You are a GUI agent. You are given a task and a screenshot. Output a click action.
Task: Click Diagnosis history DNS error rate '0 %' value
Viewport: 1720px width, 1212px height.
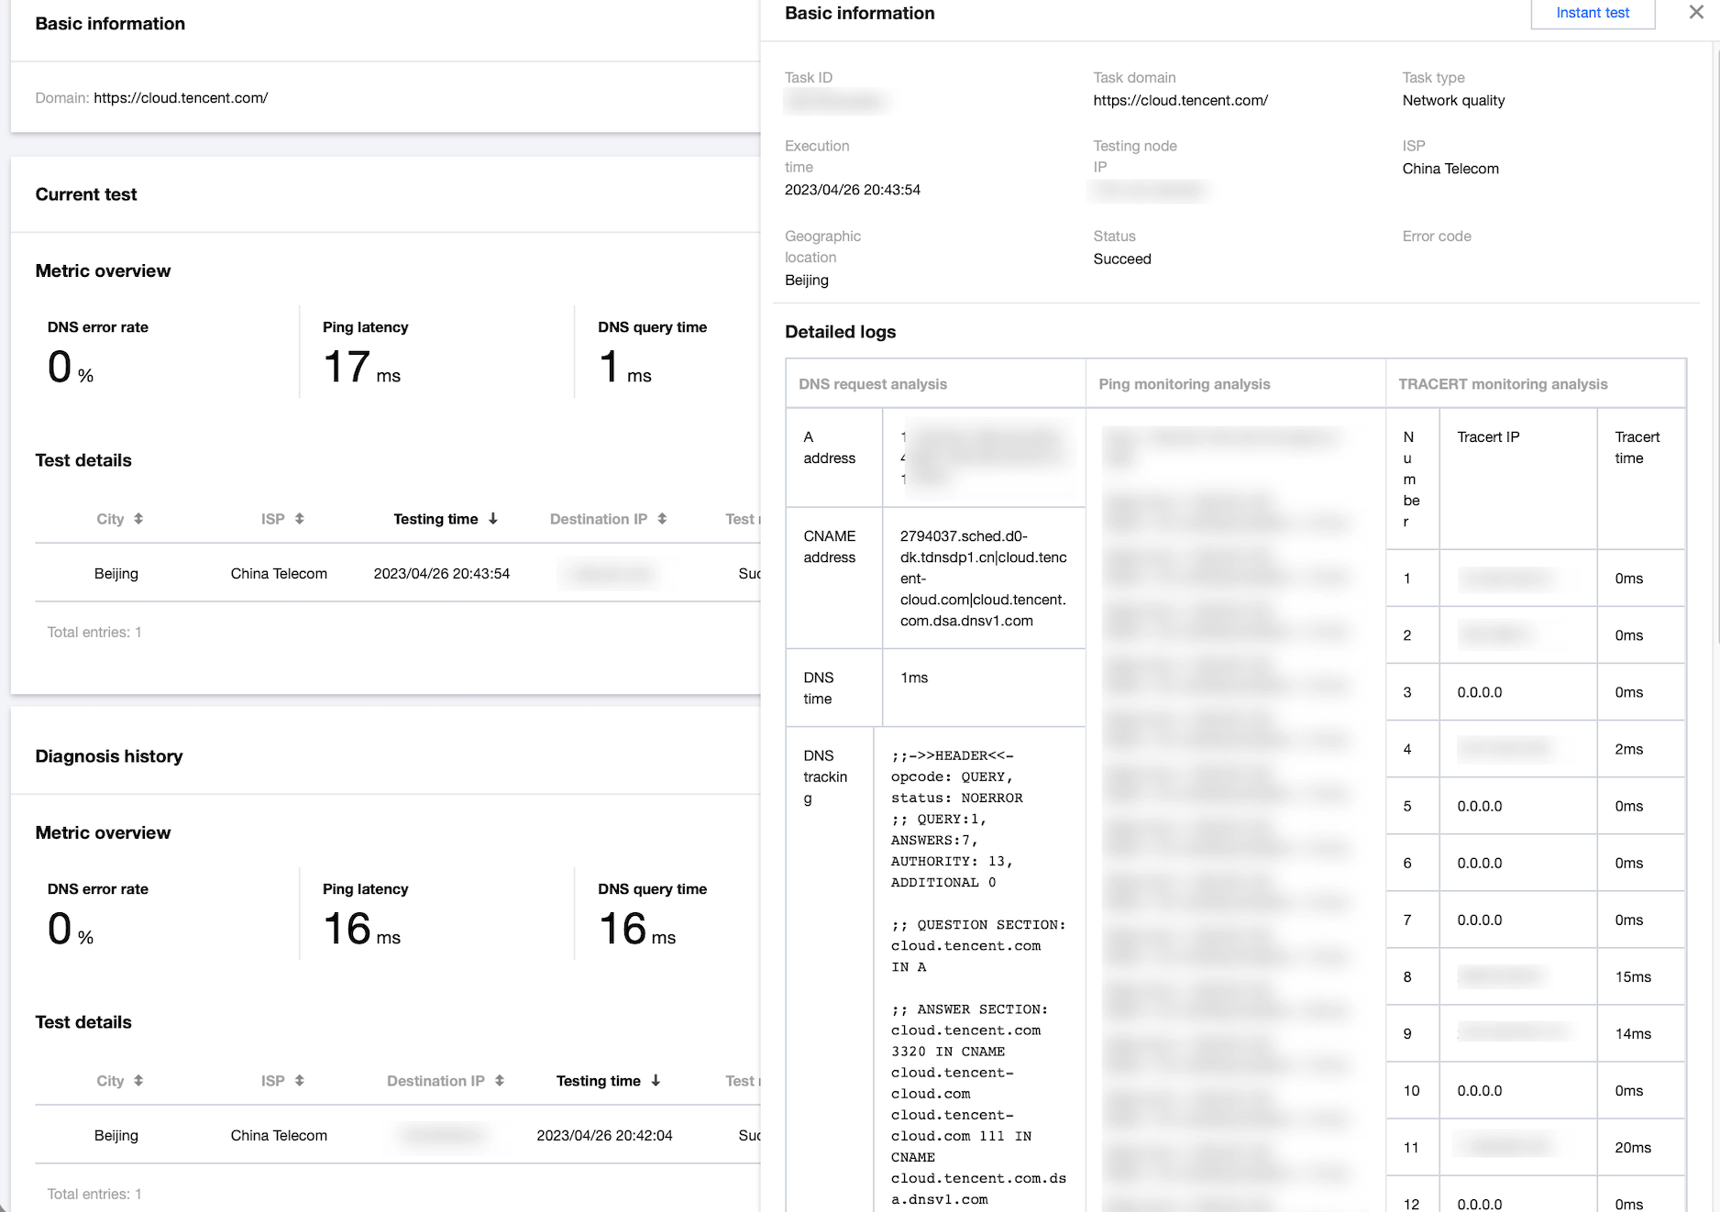(71, 929)
